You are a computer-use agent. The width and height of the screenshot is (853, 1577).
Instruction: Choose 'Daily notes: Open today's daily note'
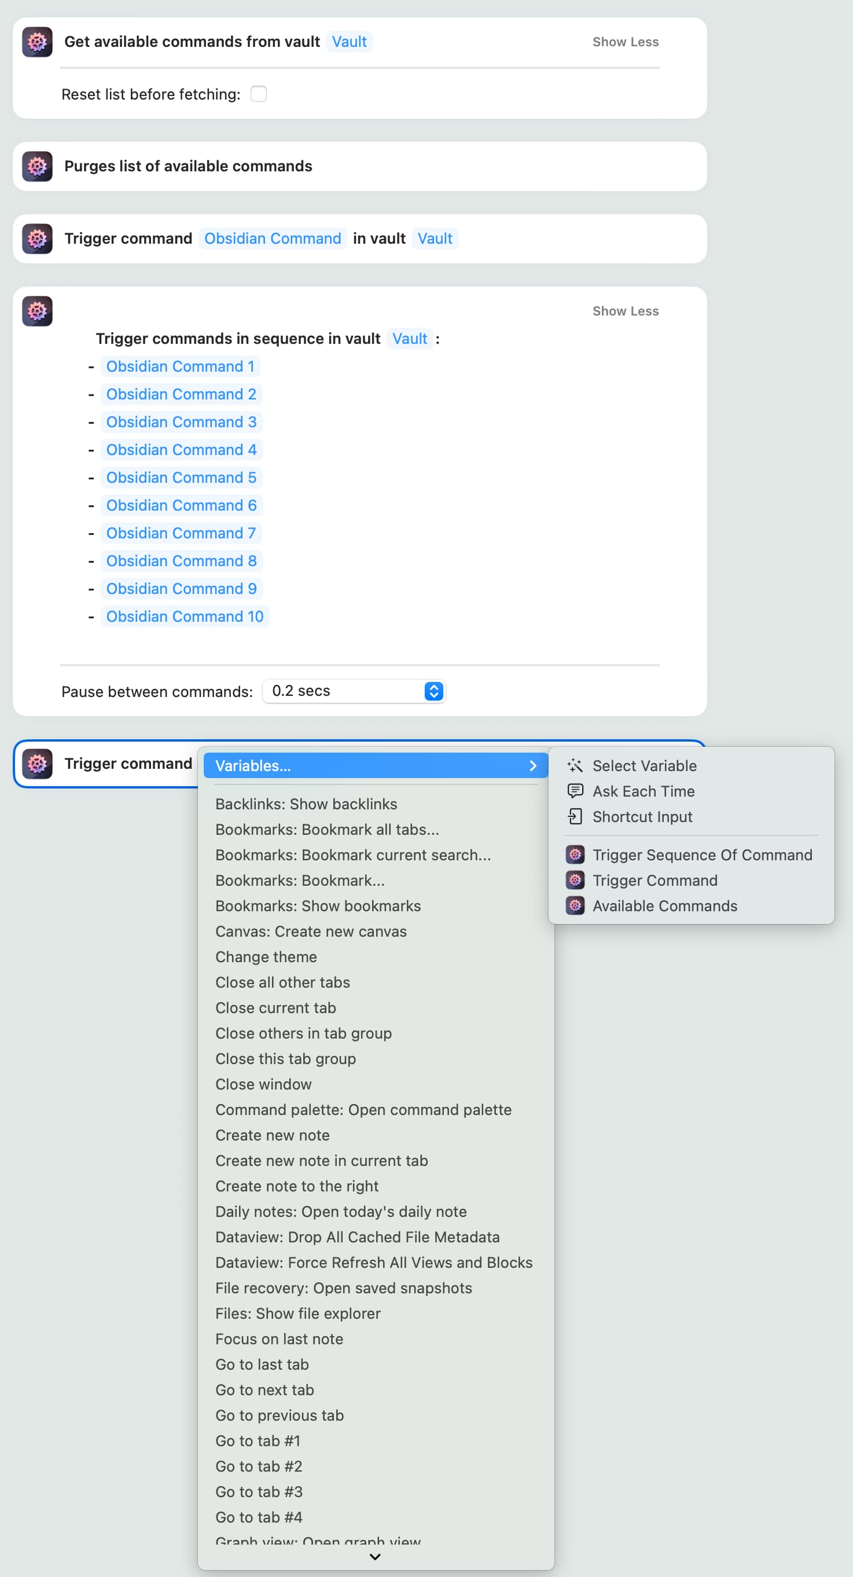pos(340,1212)
